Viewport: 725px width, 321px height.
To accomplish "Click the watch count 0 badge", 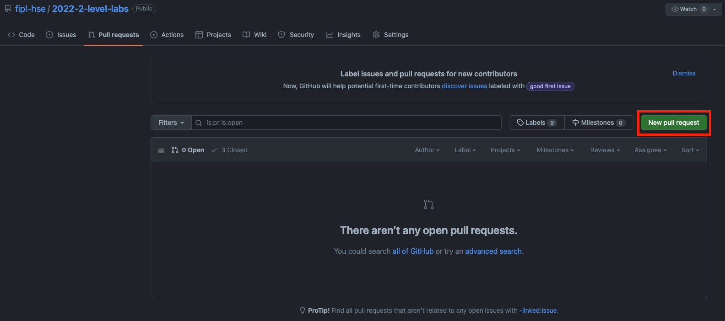I will tap(704, 9).
